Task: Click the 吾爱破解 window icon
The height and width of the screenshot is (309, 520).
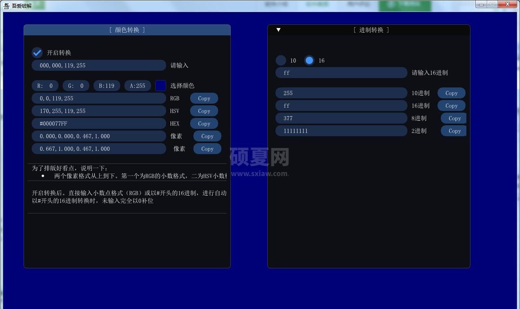Action: pos(6,6)
